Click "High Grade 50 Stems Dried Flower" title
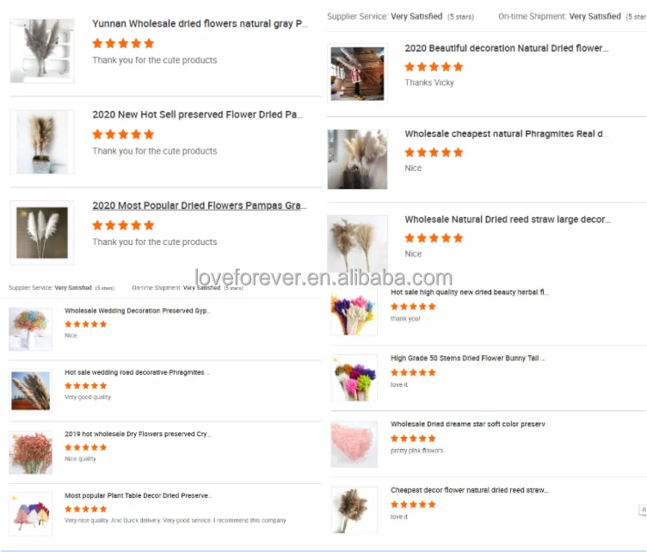647x552 pixels. coord(467,358)
